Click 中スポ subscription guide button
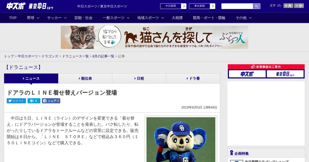Viewport: 309px width, 162px height. pyautogui.click(x=247, y=74)
